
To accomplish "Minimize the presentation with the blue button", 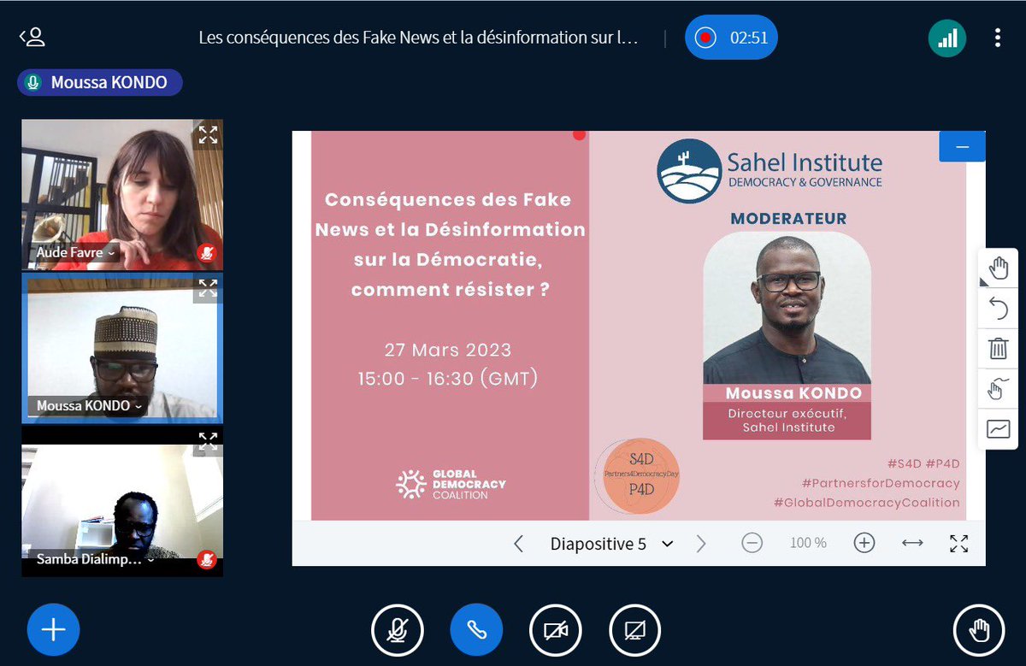I will point(962,146).
